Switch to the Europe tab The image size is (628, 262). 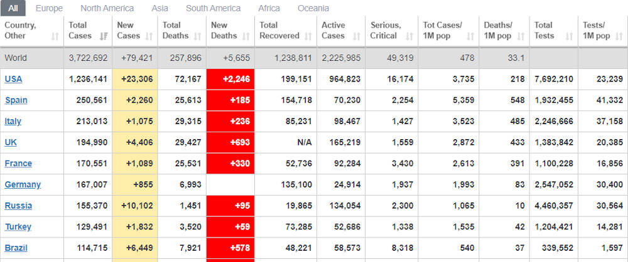point(49,8)
